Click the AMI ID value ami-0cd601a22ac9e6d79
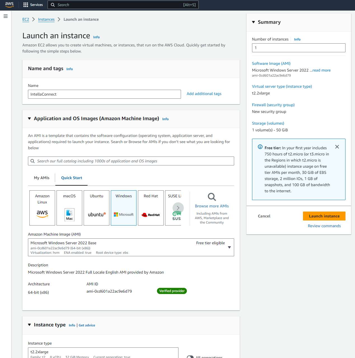 click(x=109, y=291)
